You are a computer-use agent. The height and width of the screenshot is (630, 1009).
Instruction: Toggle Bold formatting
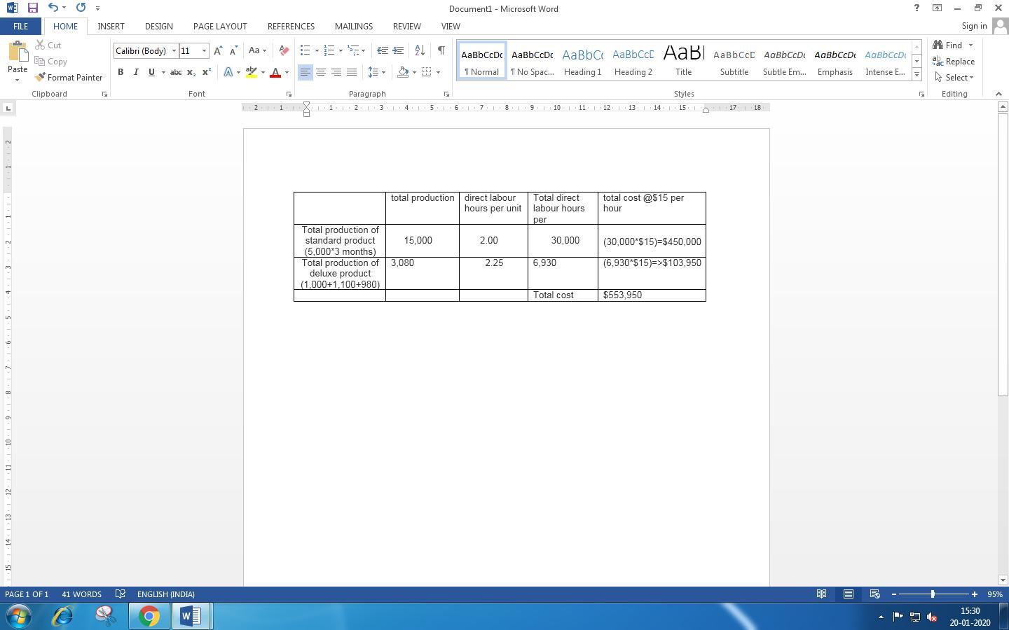point(121,72)
